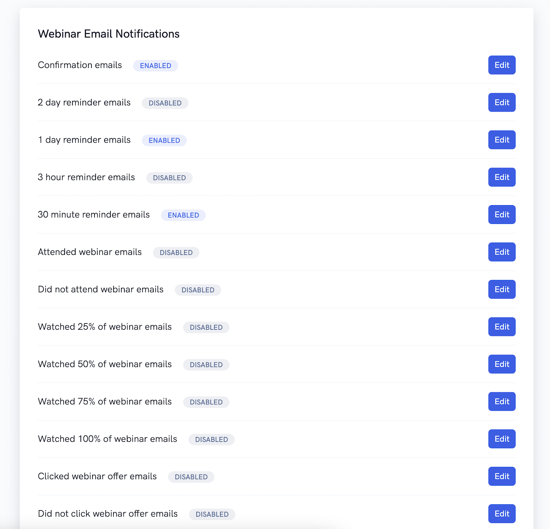
Task: Edit Did not click webinar offer emails
Action: [x=502, y=514]
